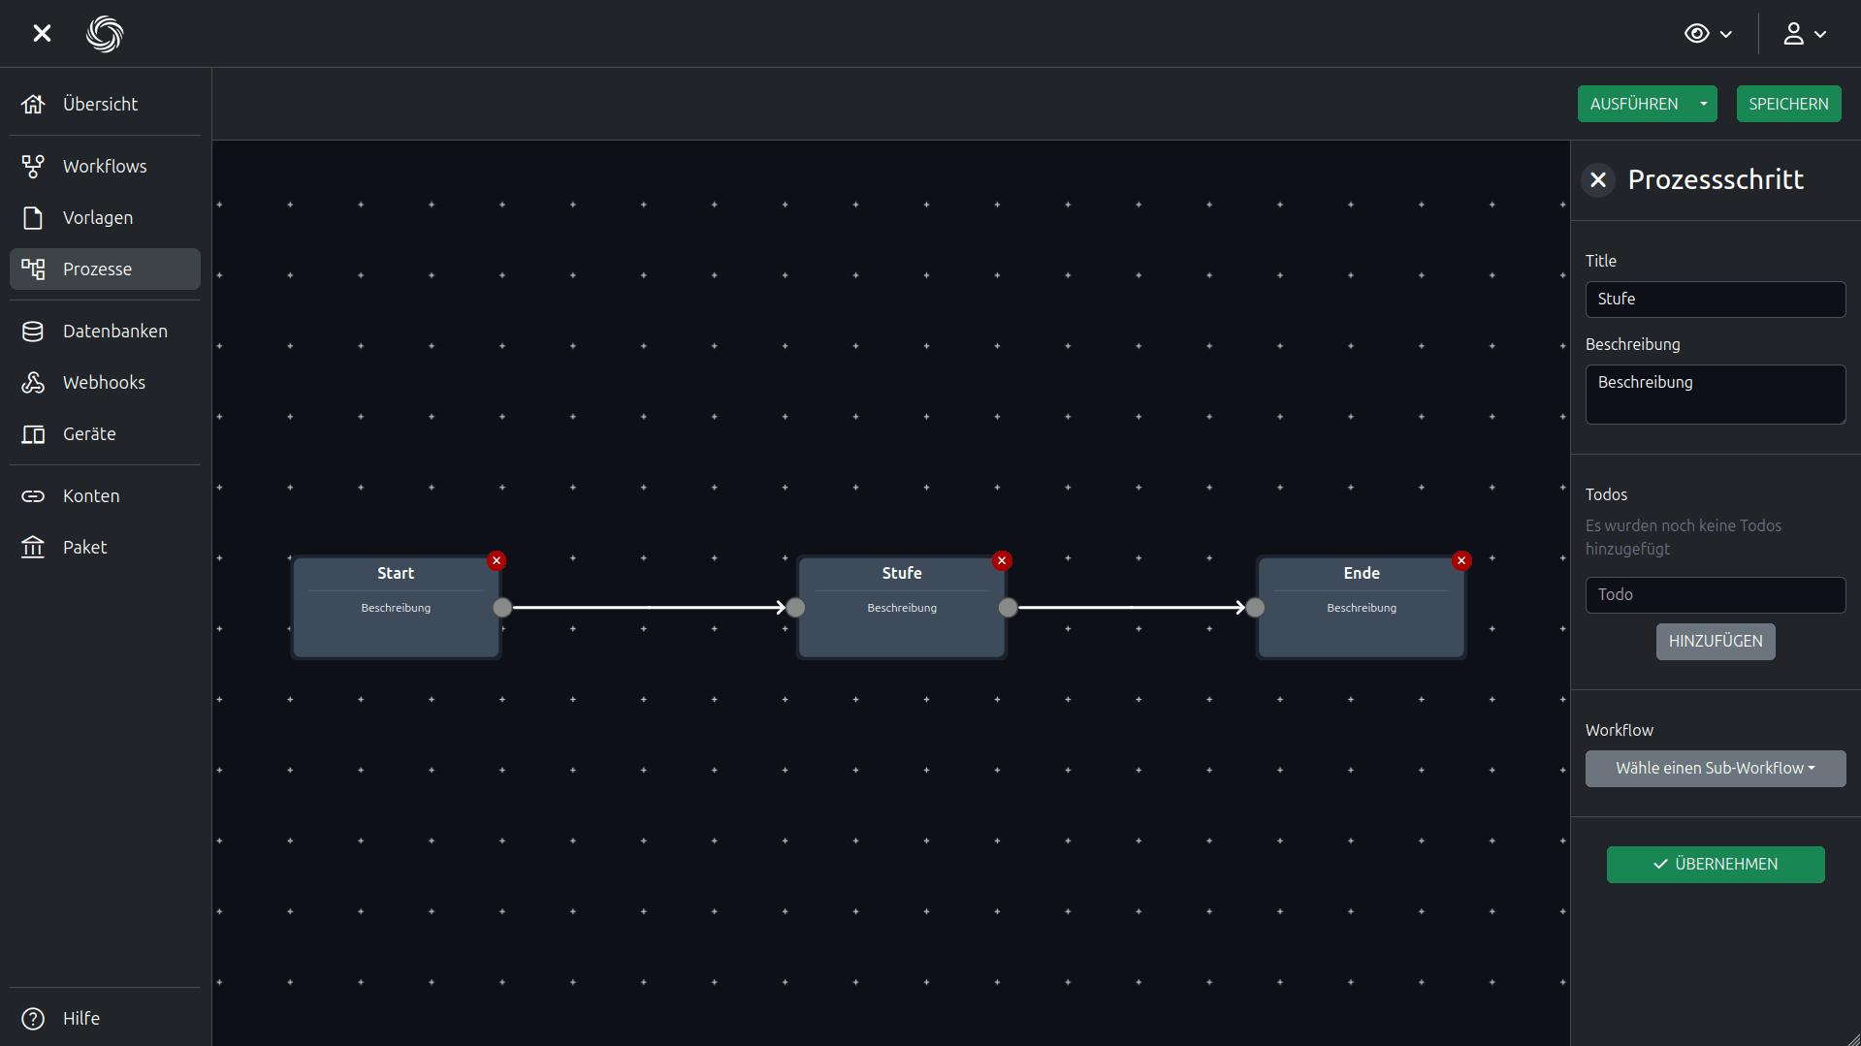The width and height of the screenshot is (1861, 1046).
Task: Click Hinzufügen to add a todo
Action: tap(1715, 641)
